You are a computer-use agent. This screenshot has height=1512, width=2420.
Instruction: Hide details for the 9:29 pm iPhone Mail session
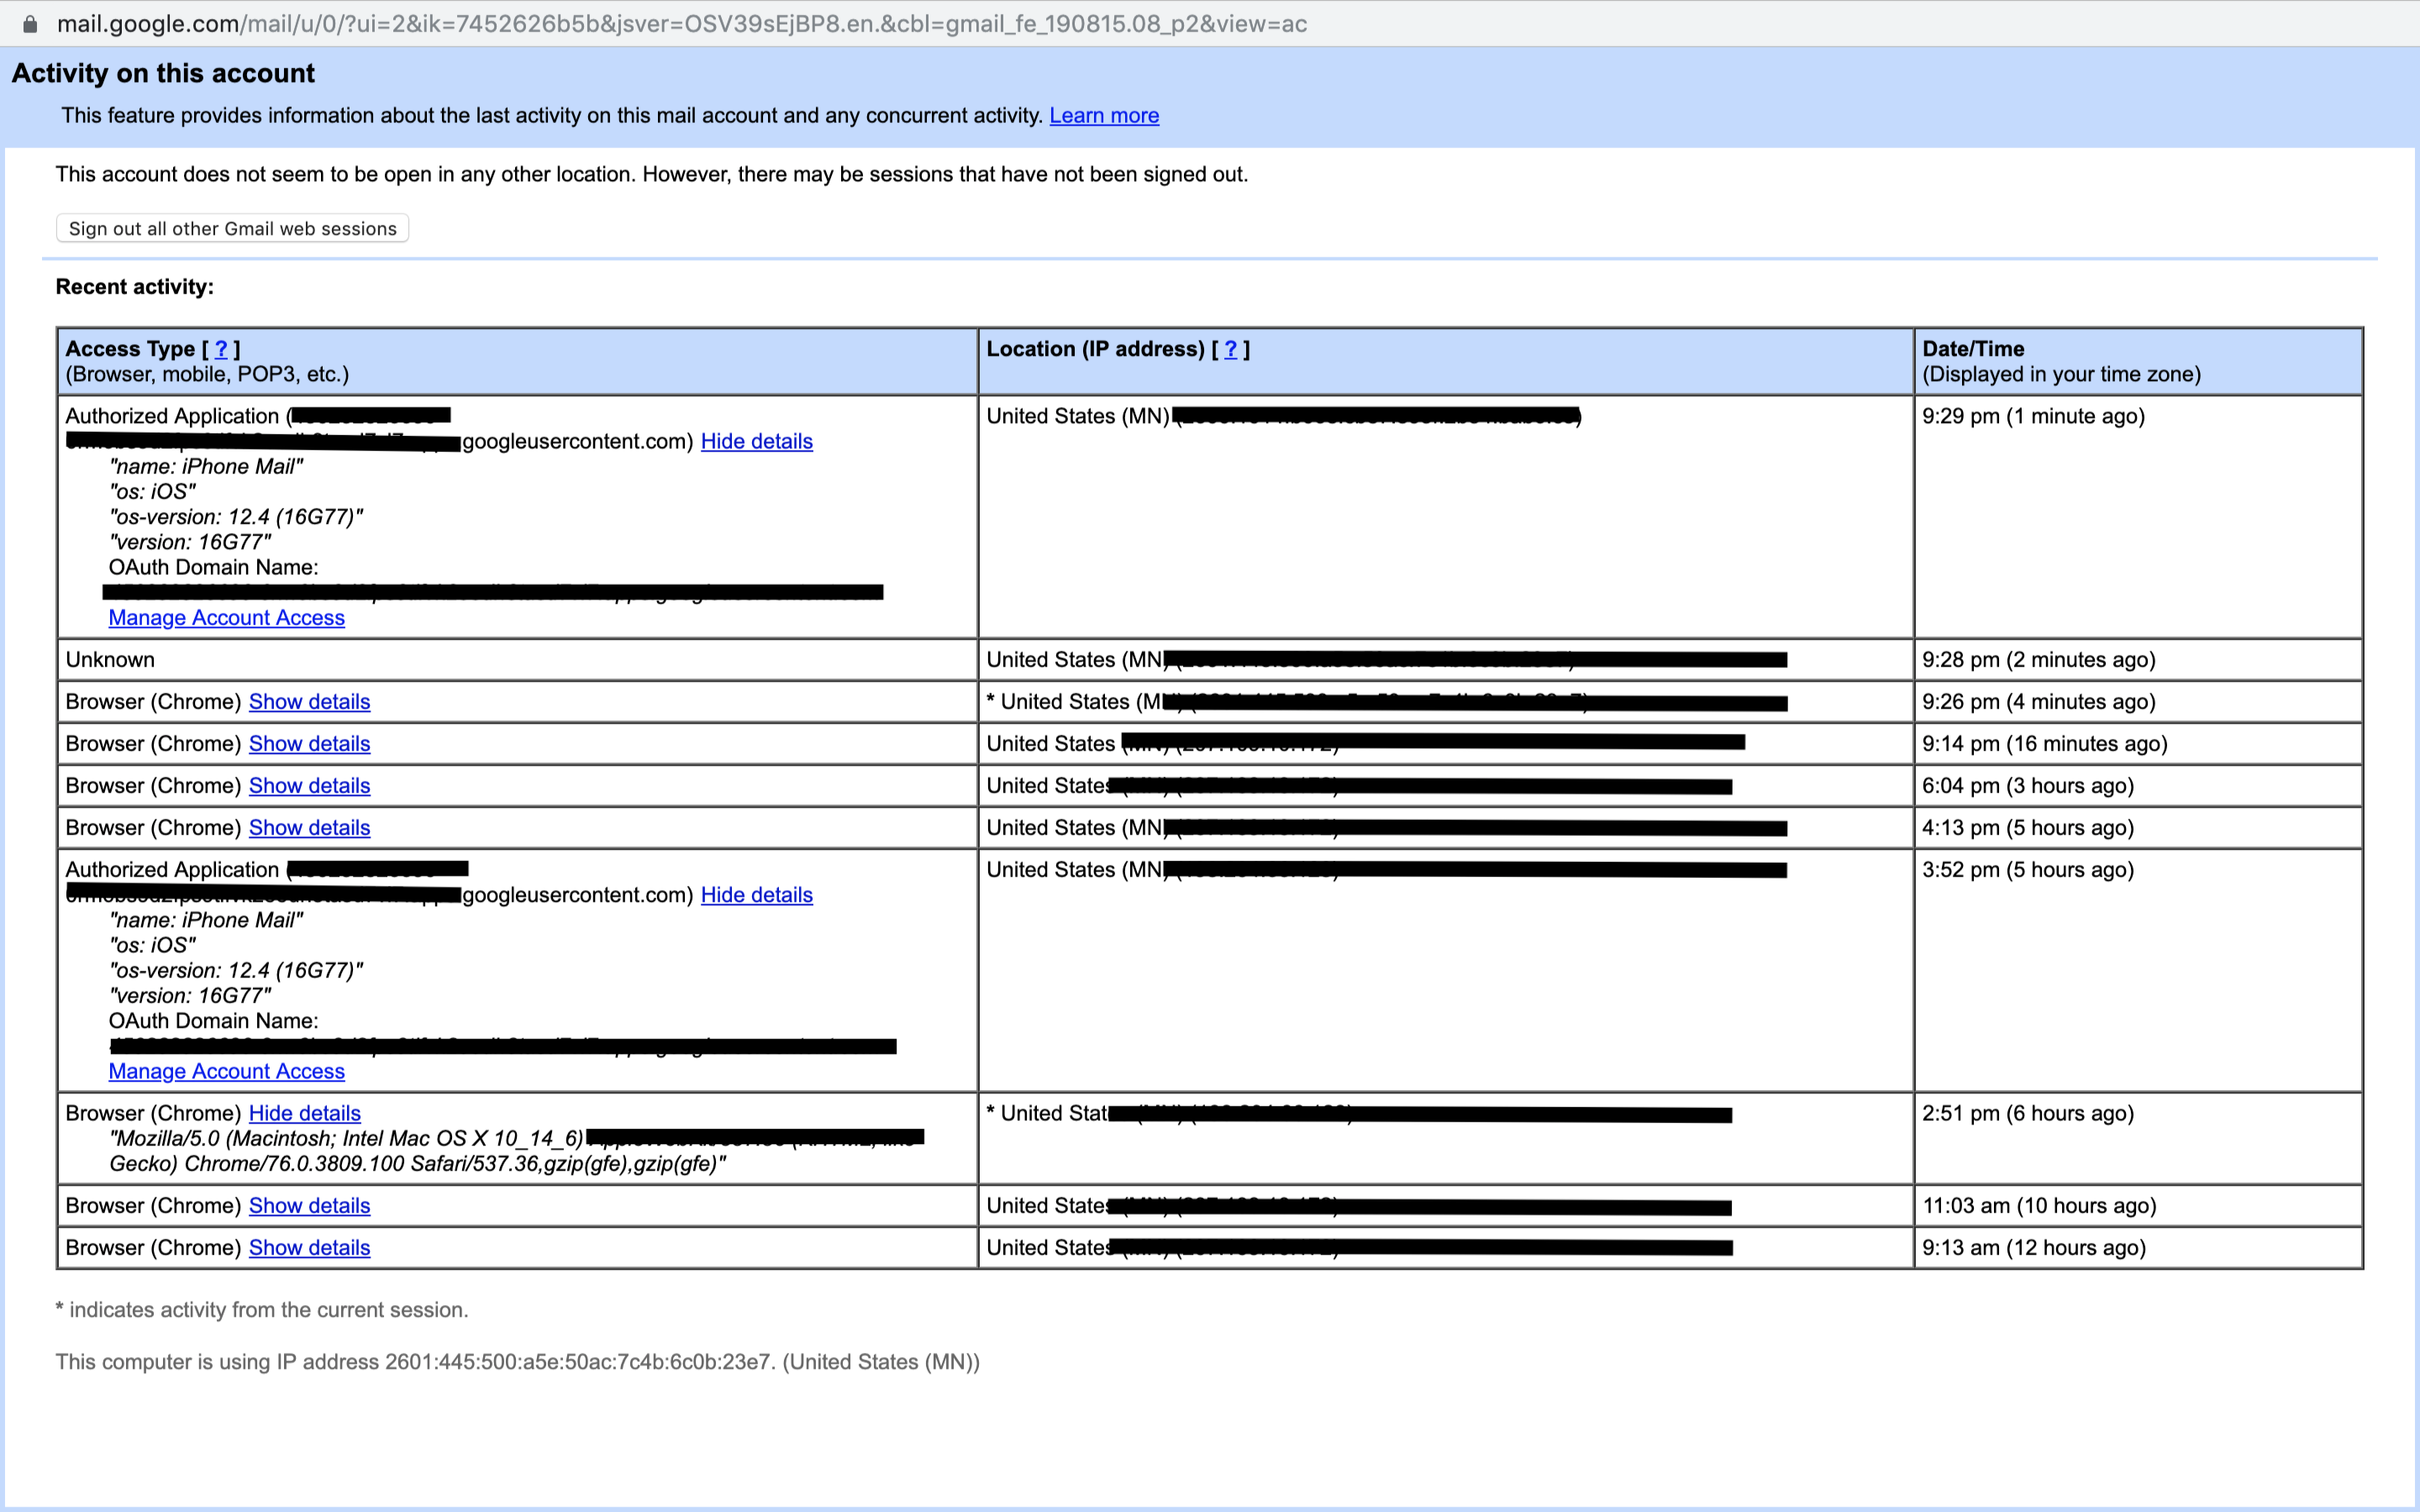point(757,441)
